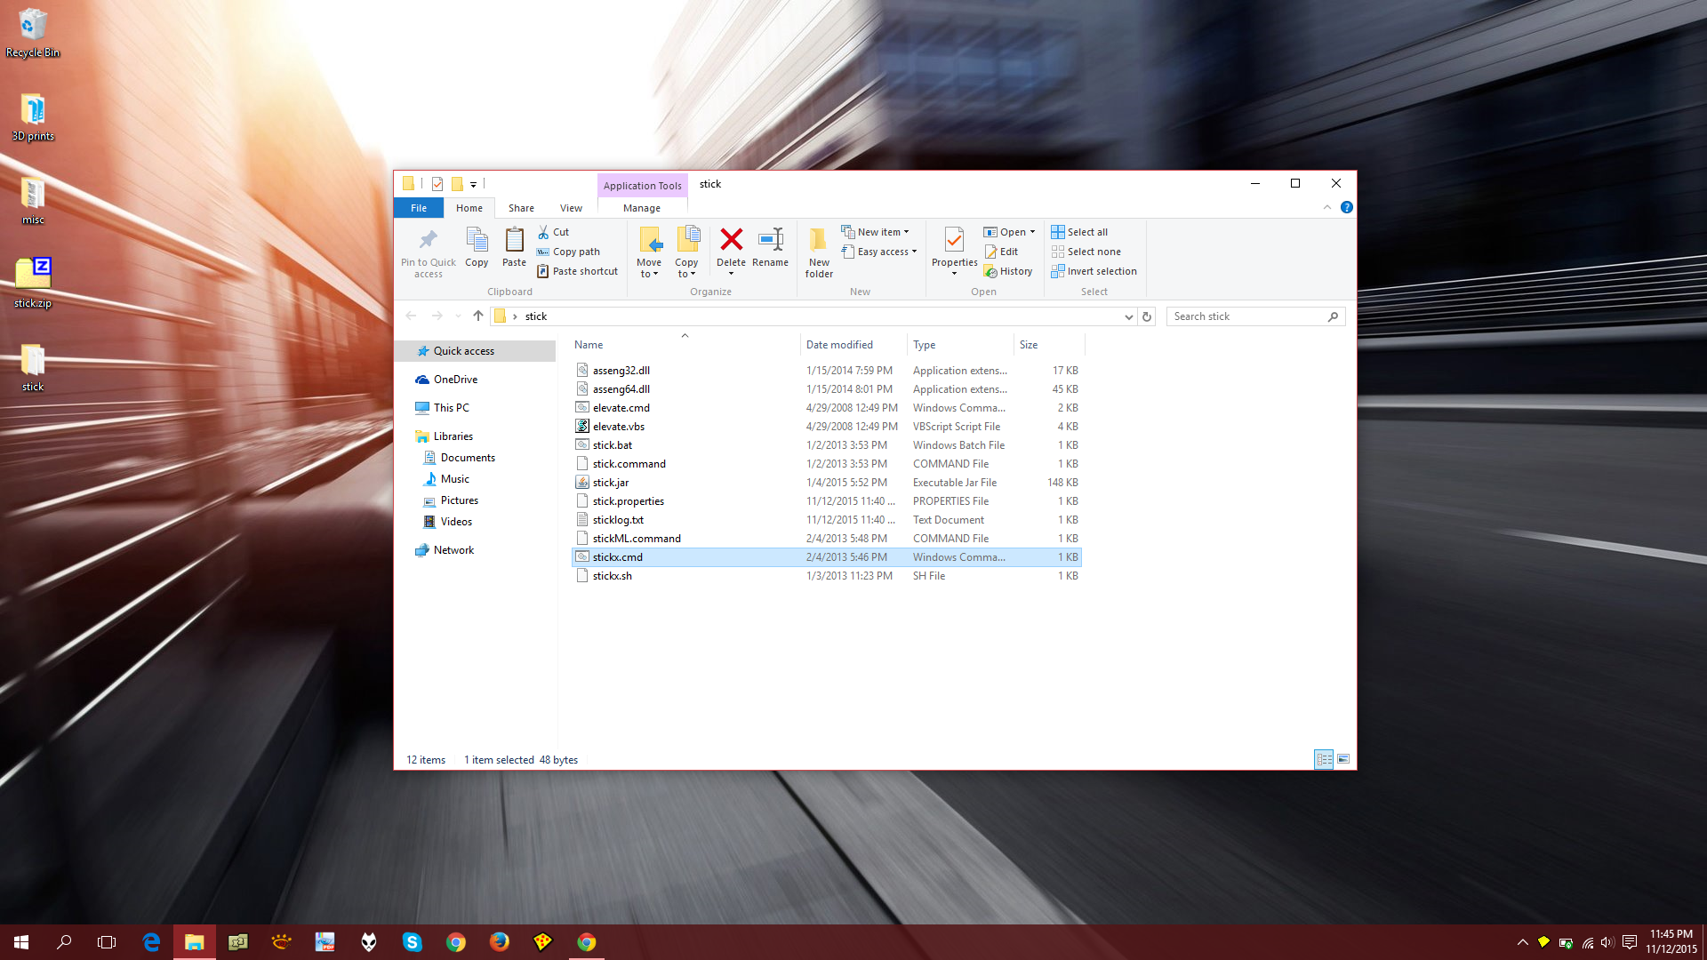
Task: Sort files by Size column header
Action: pos(1049,345)
